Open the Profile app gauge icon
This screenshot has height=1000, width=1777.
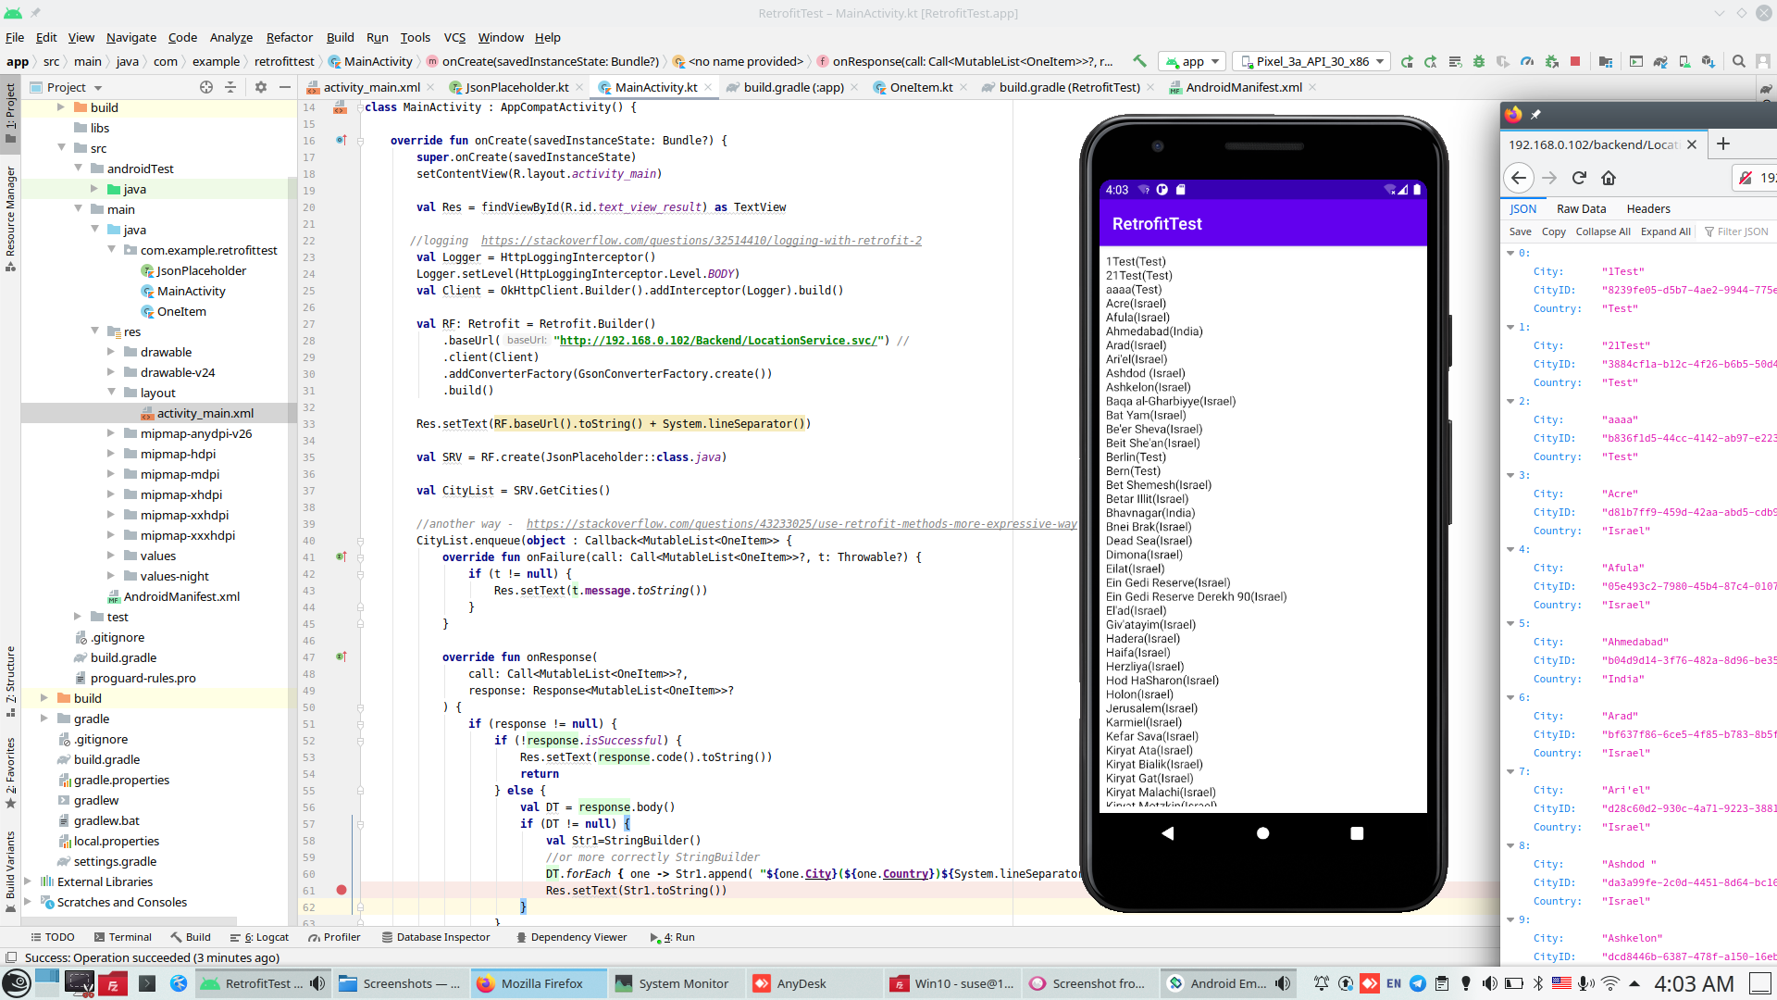click(x=1527, y=61)
